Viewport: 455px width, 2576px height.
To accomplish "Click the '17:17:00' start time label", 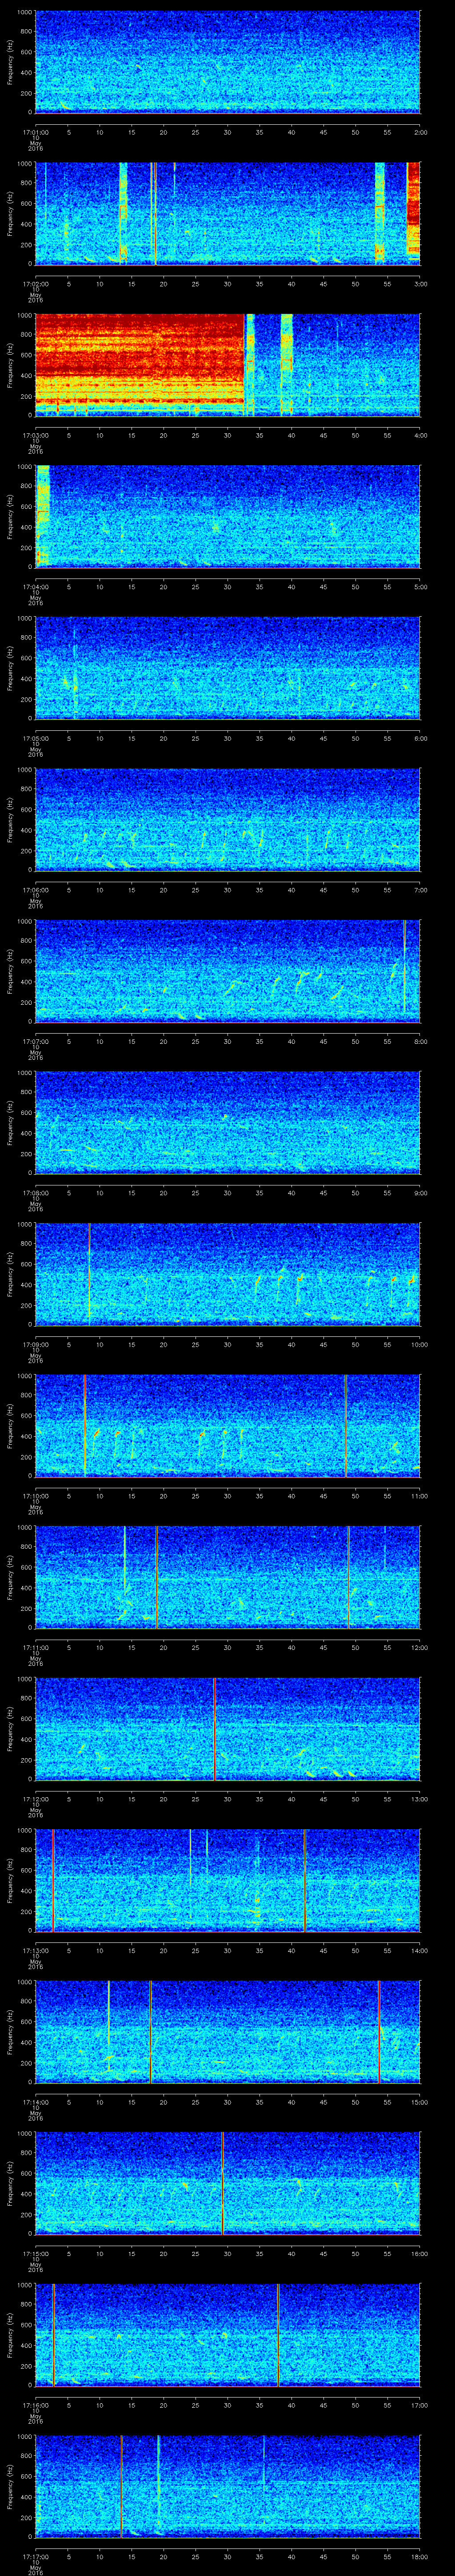I will click(35, 2556).
